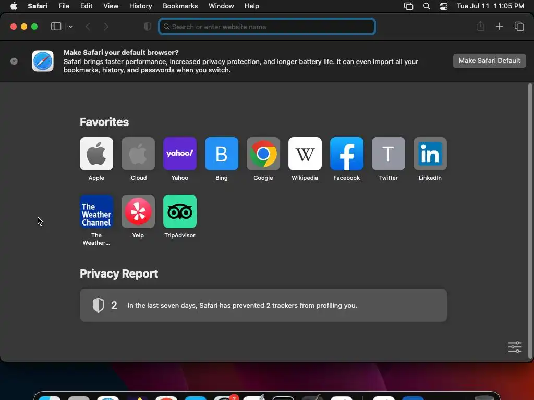Viewport: 534px width, 400px height.
Task: Open the Yahoo favorite tile
Action: pos(180,154)
